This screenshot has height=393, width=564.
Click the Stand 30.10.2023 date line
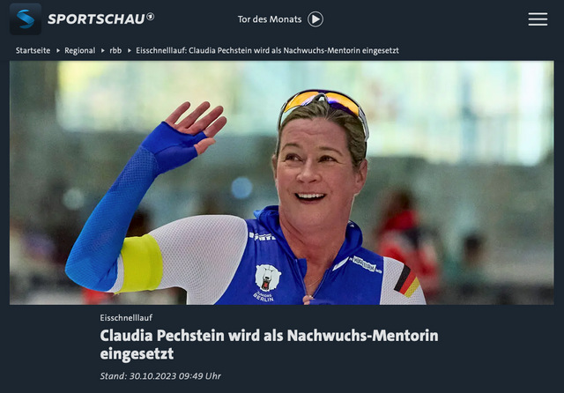click(x=160, y=376)
